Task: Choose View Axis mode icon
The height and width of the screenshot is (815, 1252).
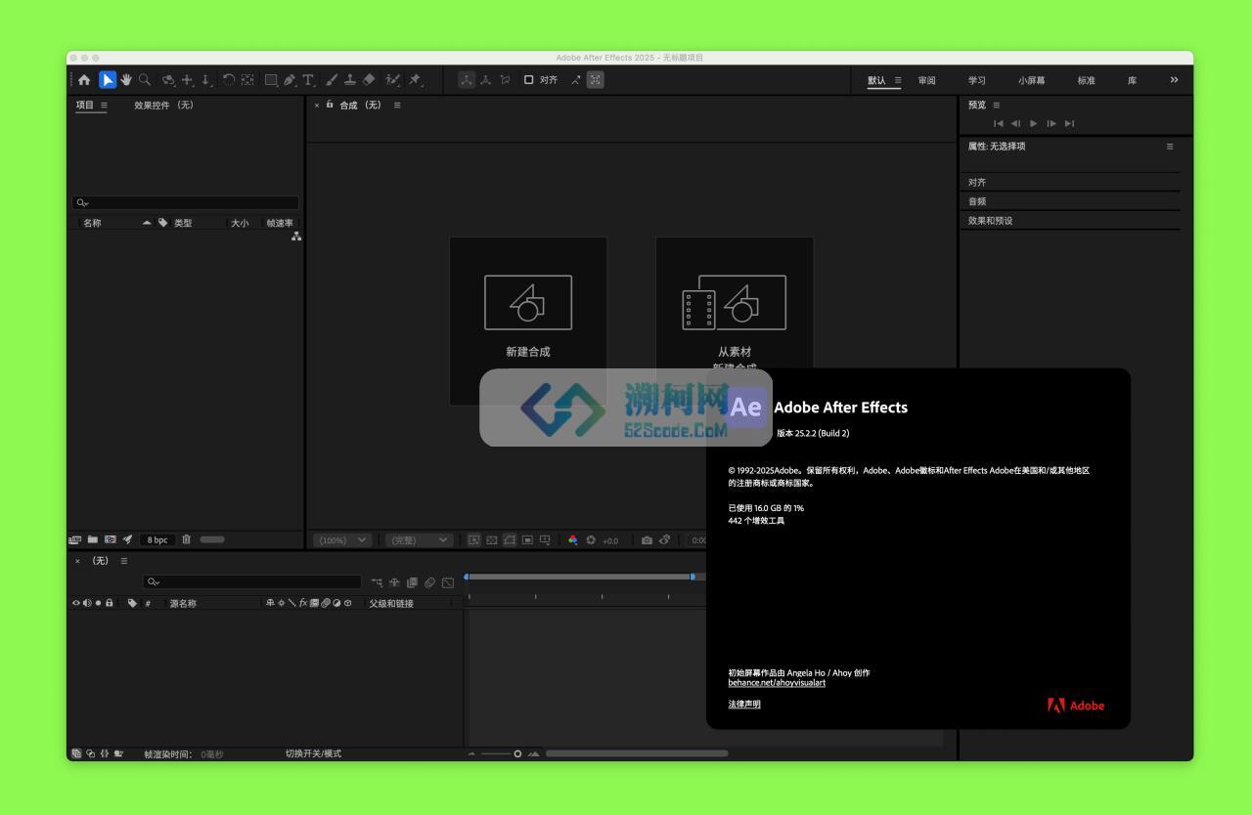Action: pos(505,80)
